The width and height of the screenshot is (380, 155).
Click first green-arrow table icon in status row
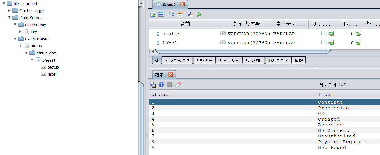331,34
